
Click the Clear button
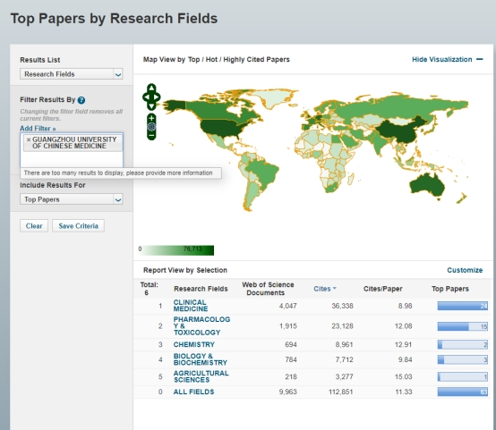(34, 226)
